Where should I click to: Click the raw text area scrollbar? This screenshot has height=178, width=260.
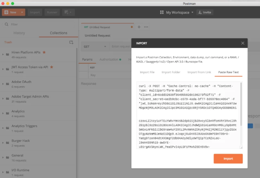[241, 104]
